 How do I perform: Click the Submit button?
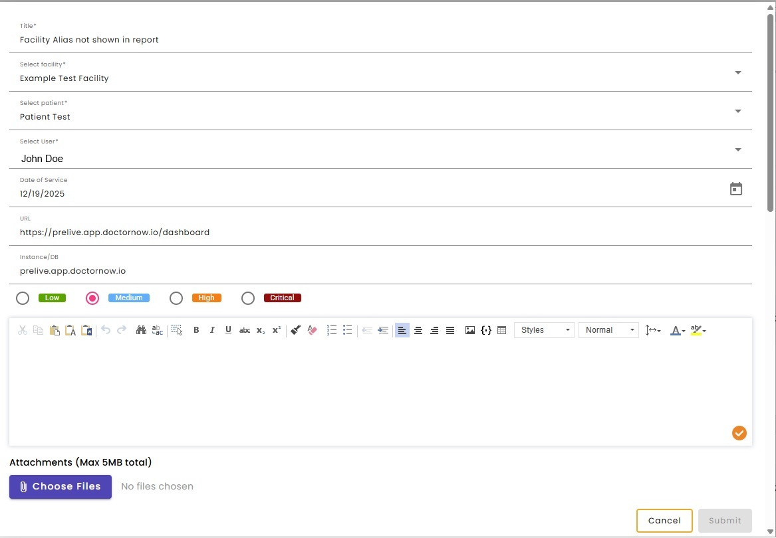pos(725,521)
